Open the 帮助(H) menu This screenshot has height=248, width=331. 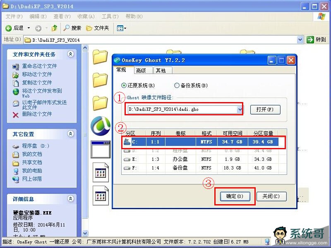(134, 17)
